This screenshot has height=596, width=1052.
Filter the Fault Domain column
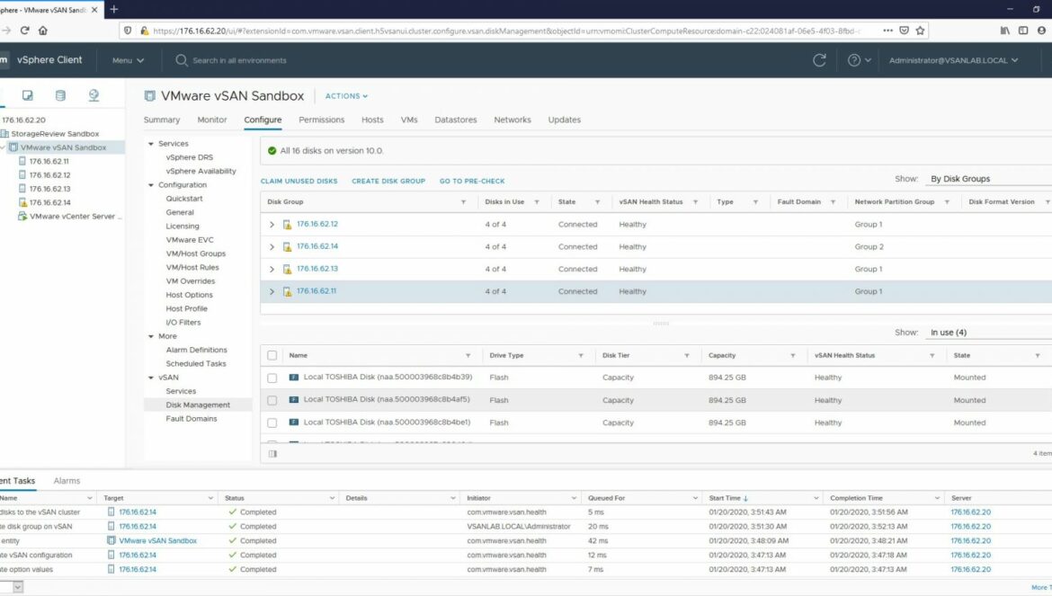(x=834, y=201)
